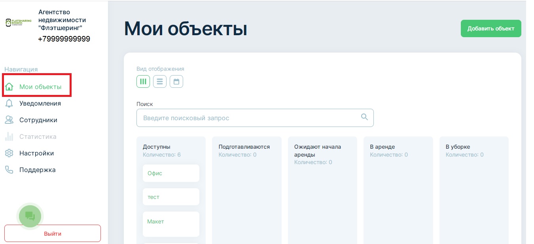This screenshot has width=534, height=244.
Task: Switch to calendar view display
Action: point(176,82)
